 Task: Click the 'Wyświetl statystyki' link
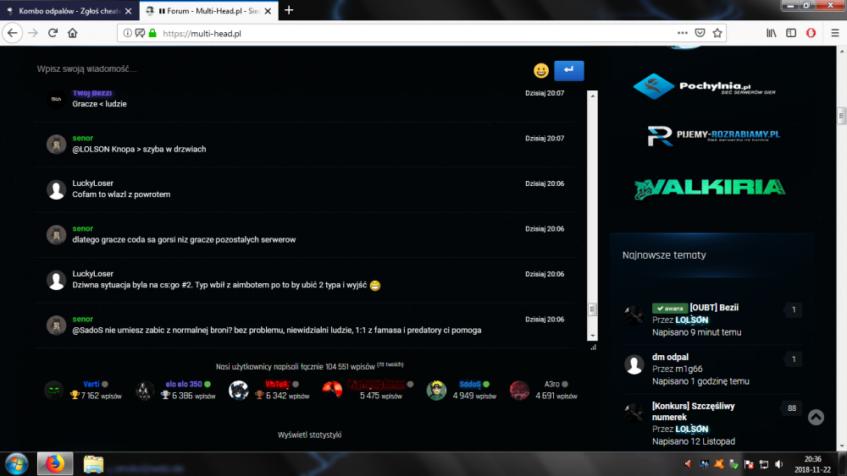[310, 435]
